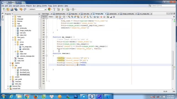Open Internet Explorer from taskbar

12,97
